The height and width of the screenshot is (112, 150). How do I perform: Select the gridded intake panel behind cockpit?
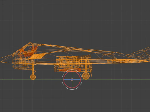coord(38,56)
